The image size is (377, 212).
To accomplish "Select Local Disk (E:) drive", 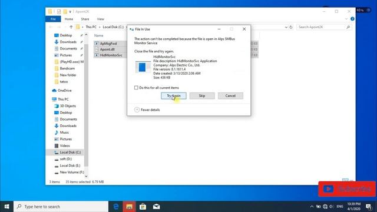I will click(70, 165).
